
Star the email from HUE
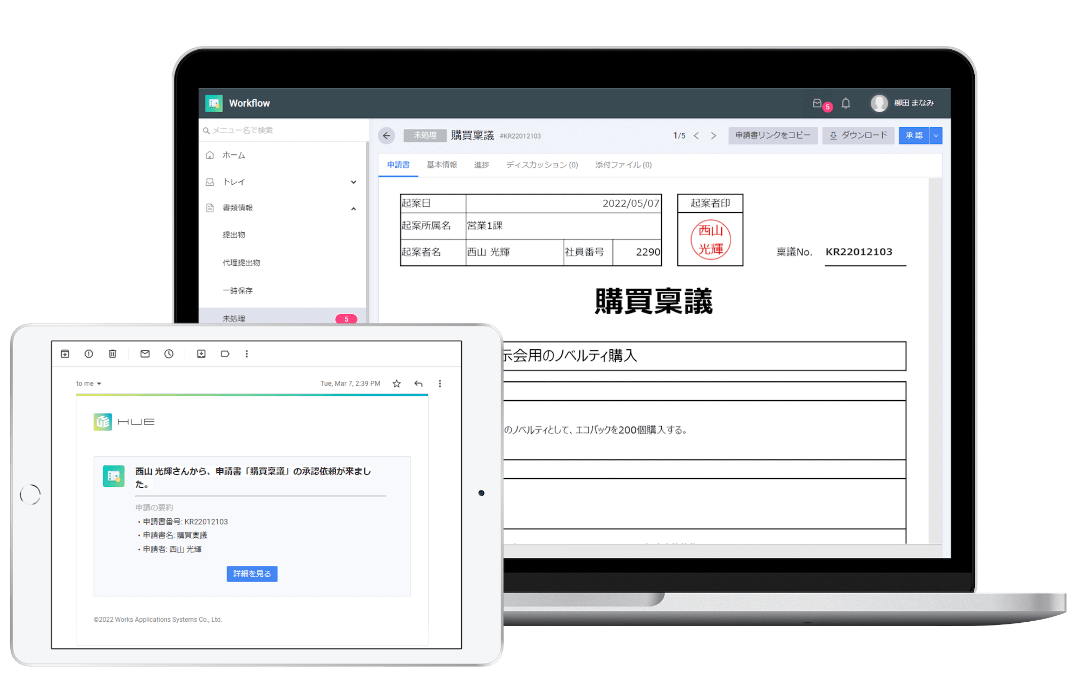pos(396,383)
